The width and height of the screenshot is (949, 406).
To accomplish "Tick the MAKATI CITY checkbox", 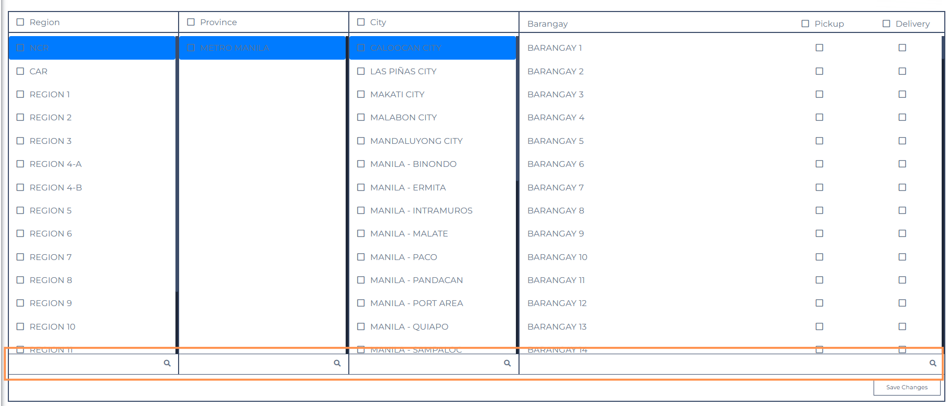I will click(361, 94).
